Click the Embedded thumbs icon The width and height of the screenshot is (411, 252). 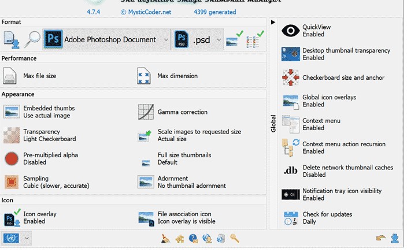pos(12,112)
